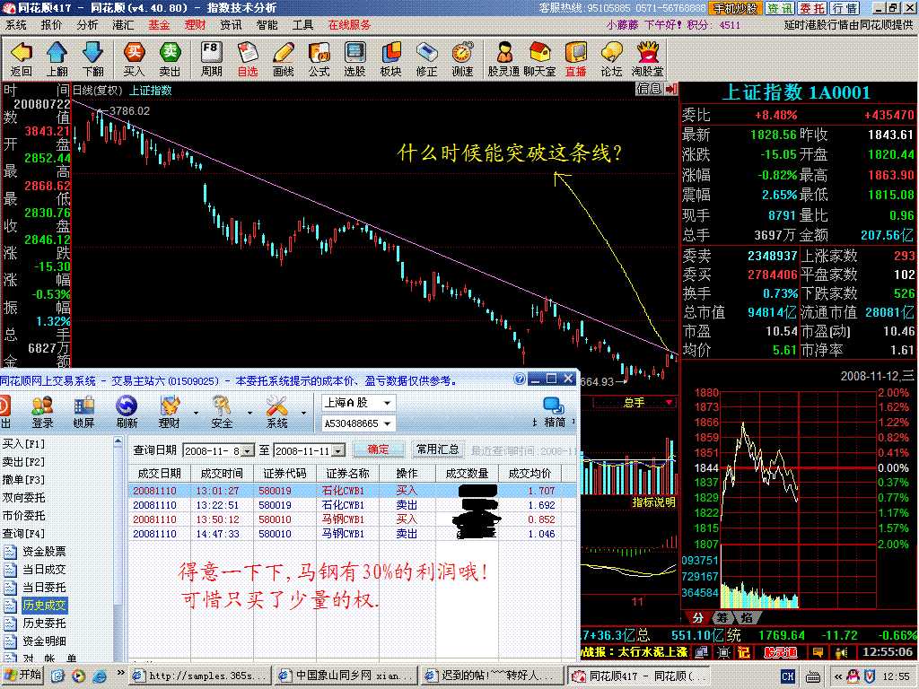Click the QQ penguin tray icon
Image resolution: width=919 pixels, height=689 pixels.
click(853, 676)
